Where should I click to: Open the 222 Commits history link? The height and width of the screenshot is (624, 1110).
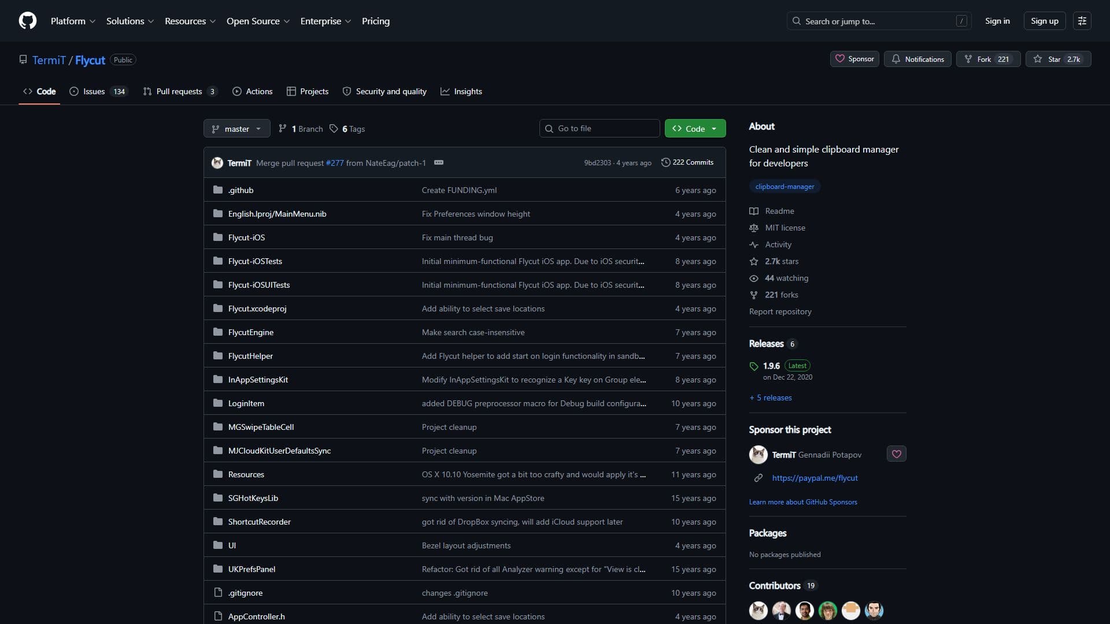coord(687,162)
